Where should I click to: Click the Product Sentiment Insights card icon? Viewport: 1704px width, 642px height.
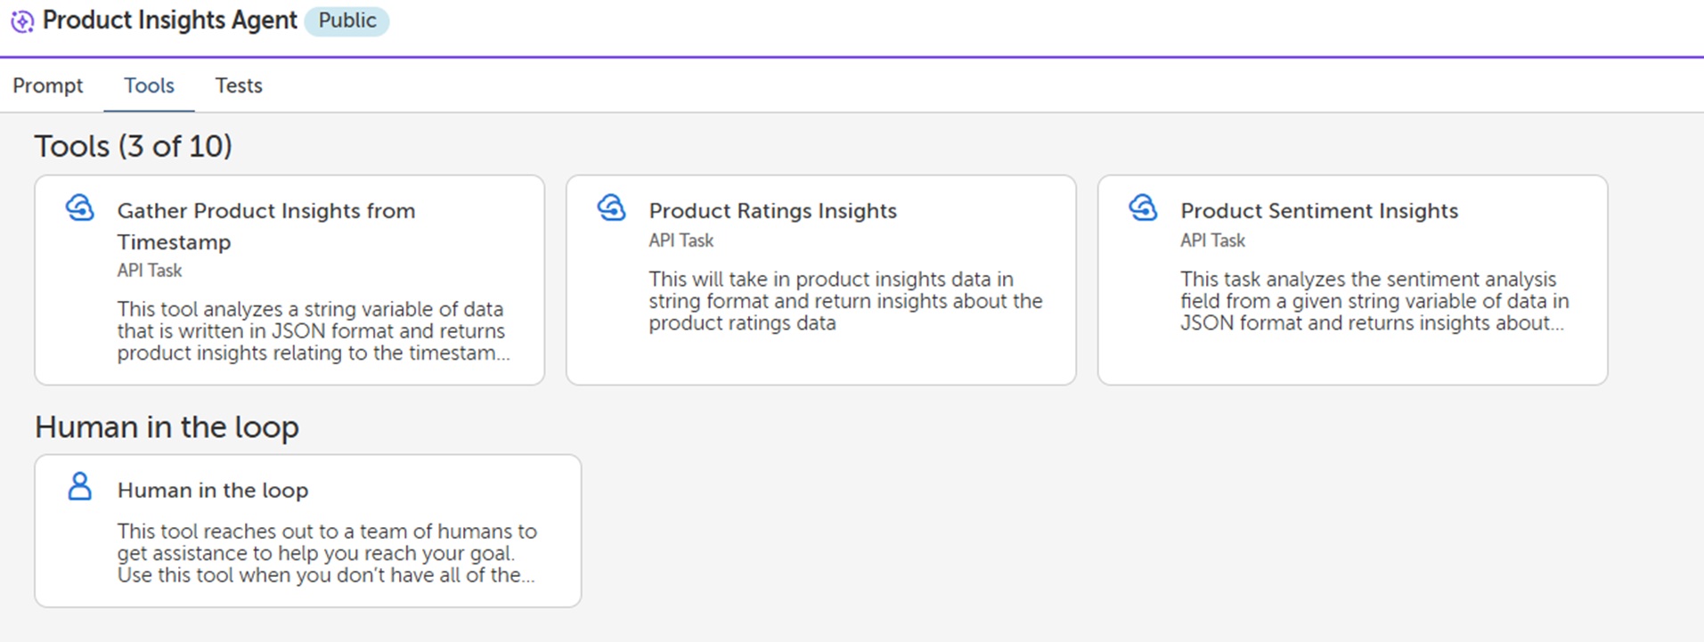pyautogui.click(x=1144, y=208)
